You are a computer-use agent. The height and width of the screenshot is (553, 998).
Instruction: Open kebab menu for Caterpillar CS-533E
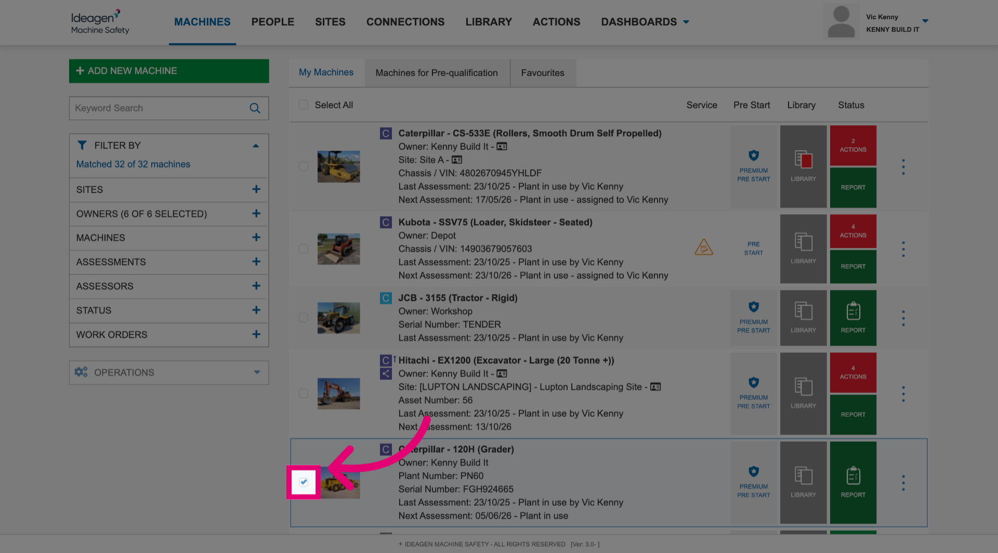pos(903,167)
